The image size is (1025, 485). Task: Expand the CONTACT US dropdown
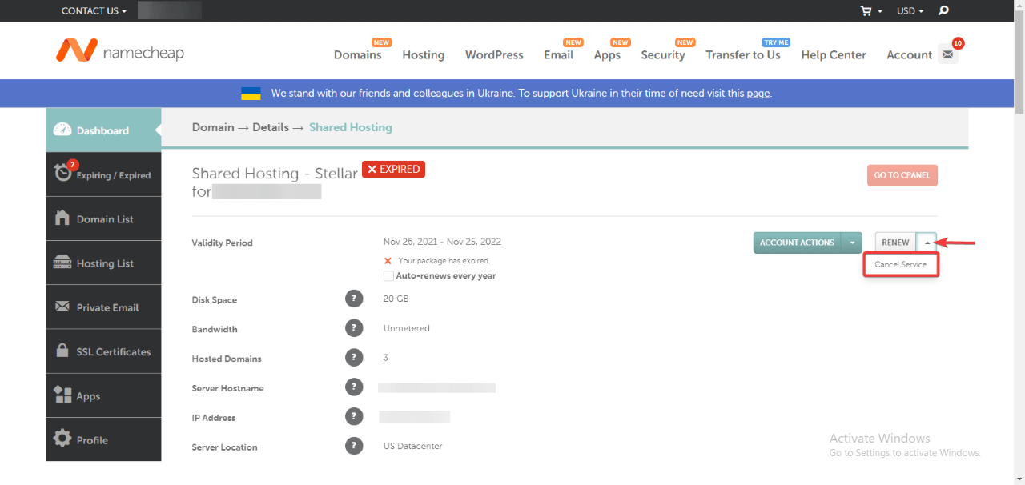click(94, 10)
